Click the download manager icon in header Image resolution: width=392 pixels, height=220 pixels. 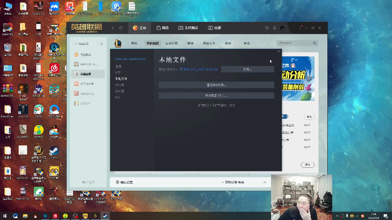tap(274, 28)
